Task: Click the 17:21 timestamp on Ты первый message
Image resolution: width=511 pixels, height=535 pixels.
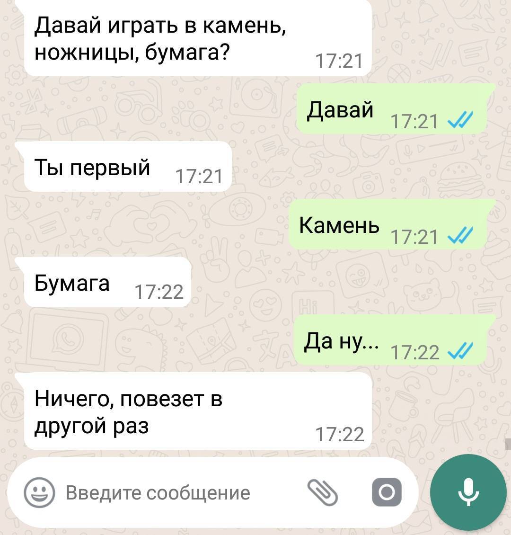Action: [199, 177]
